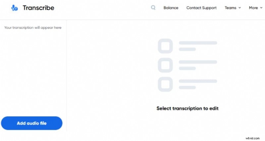Screen dimensions: 265x141
Task: Click the Transcribe microphone logo icon
Action: coord(14,8)
